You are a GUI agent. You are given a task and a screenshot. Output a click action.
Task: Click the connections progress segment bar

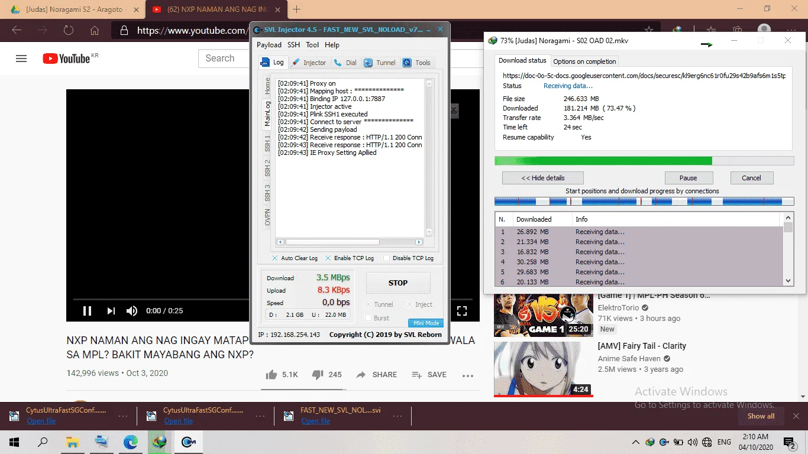(644, 202)
